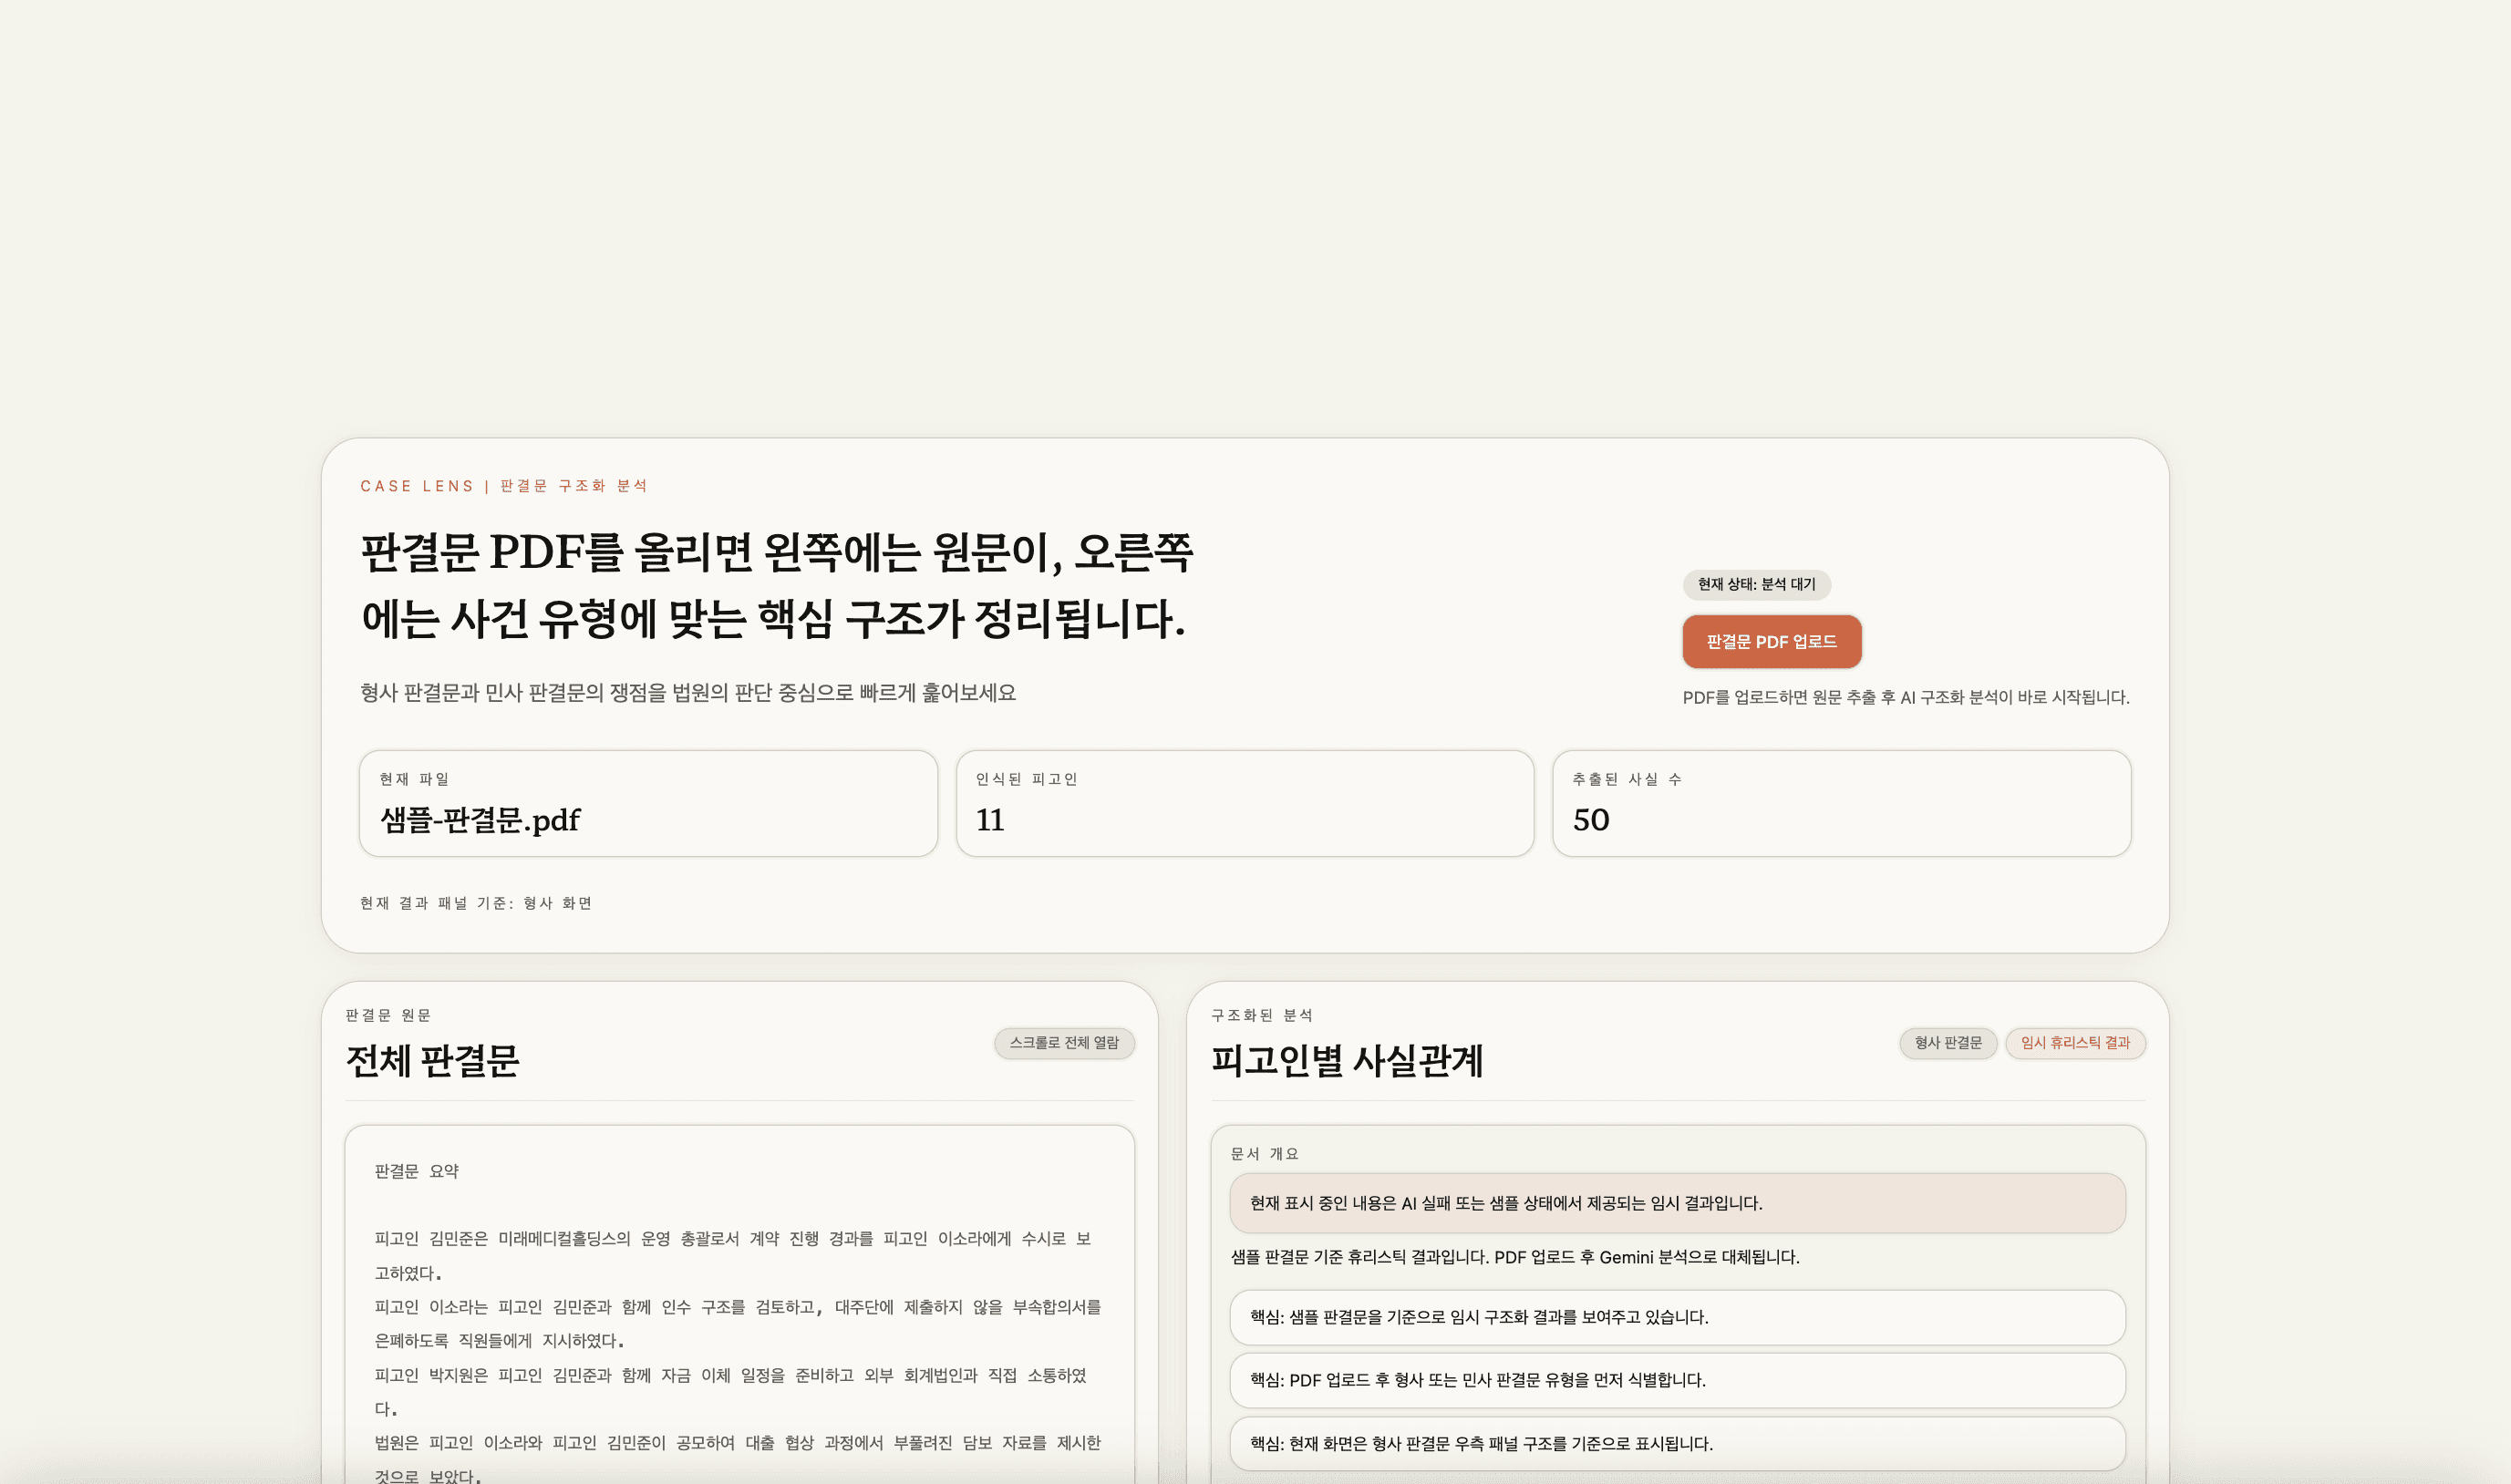Select the 샘플-판결문.pdf file name

(480, 820)
